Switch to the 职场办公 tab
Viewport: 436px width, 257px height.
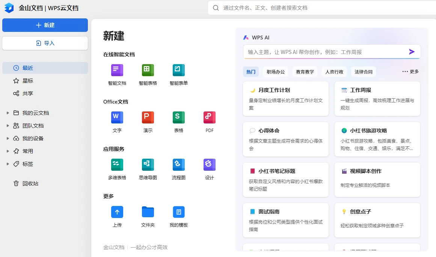point(276,72)
